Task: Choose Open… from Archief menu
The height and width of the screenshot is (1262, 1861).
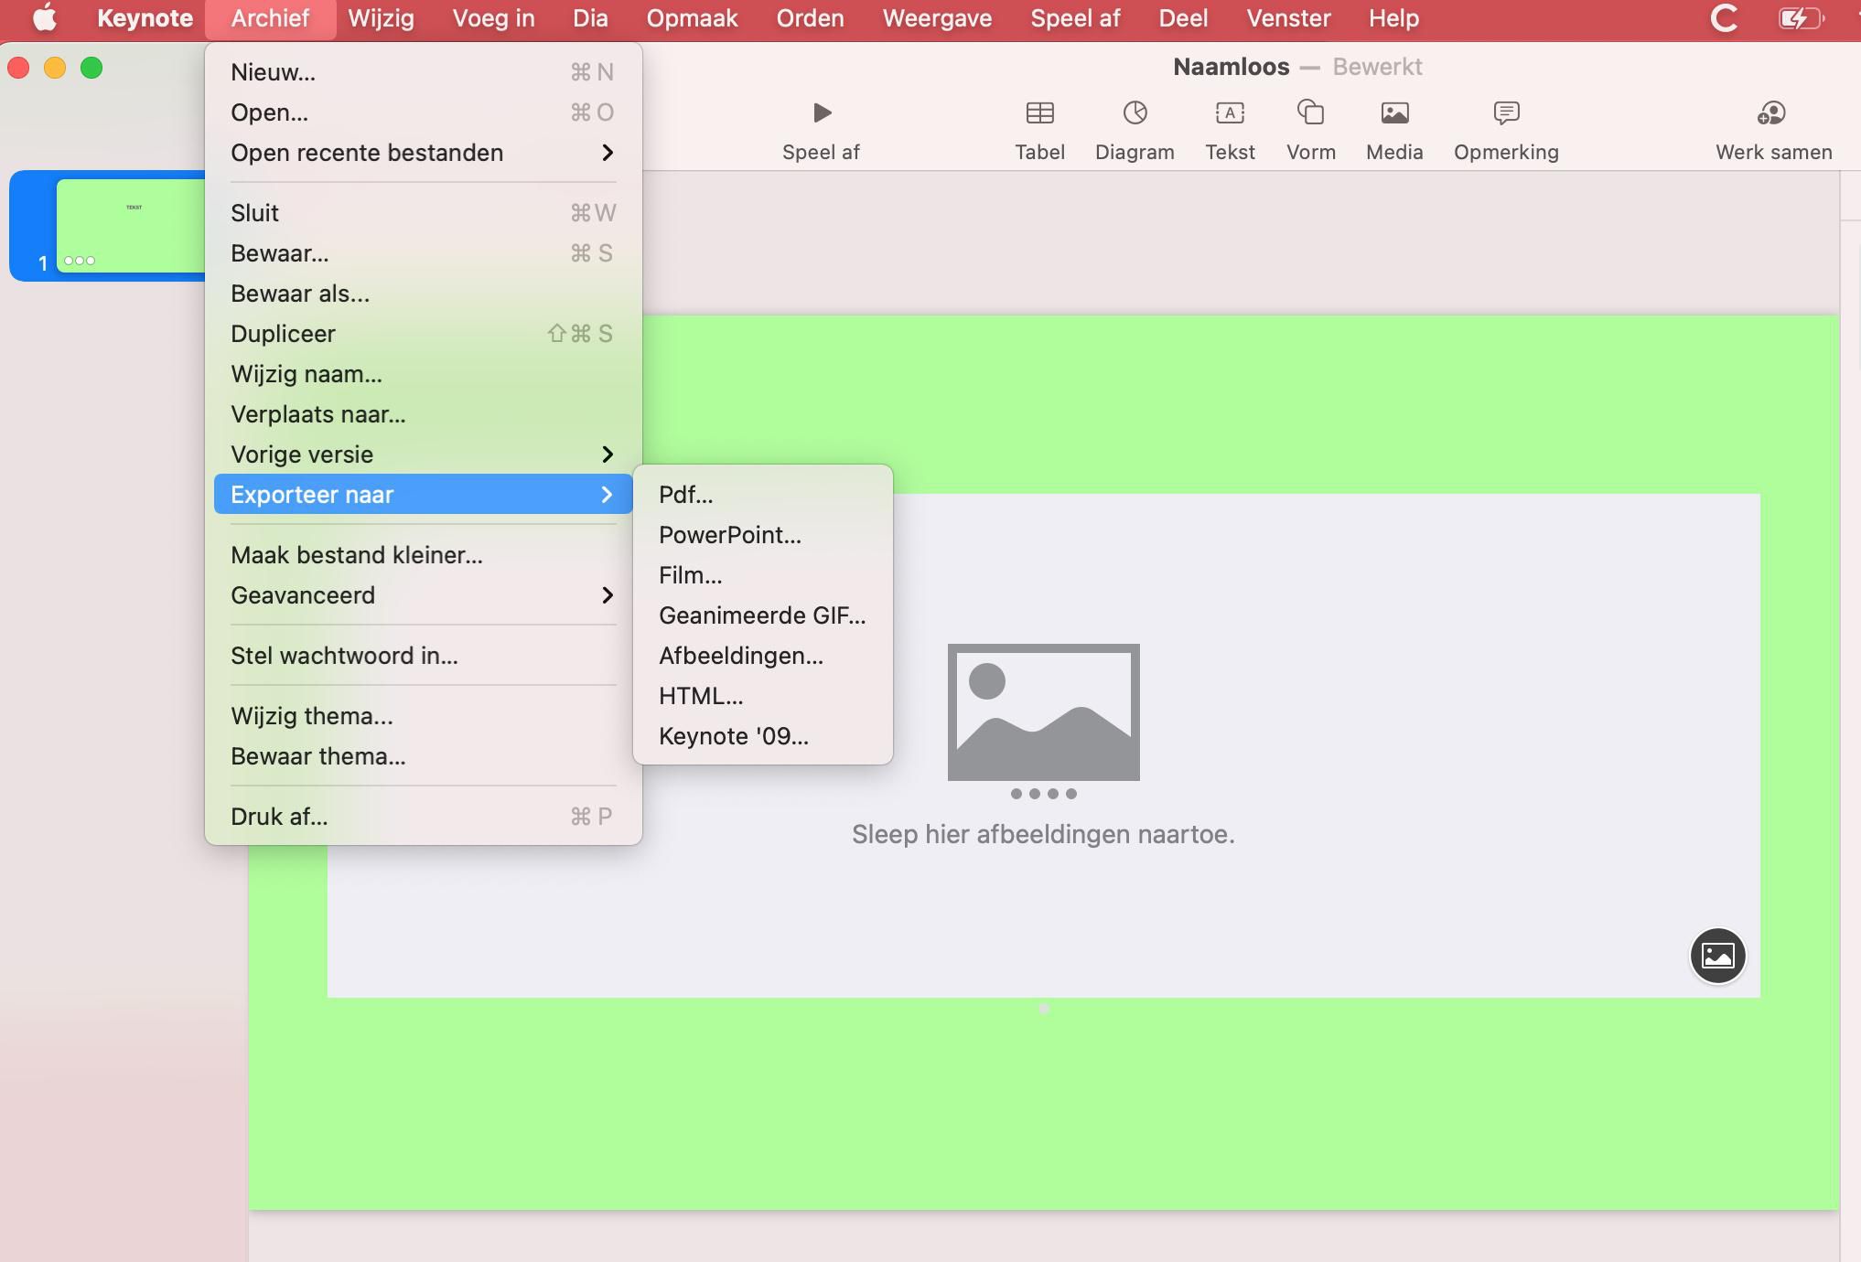Action: pyautogui.click(x=423, y=112)
